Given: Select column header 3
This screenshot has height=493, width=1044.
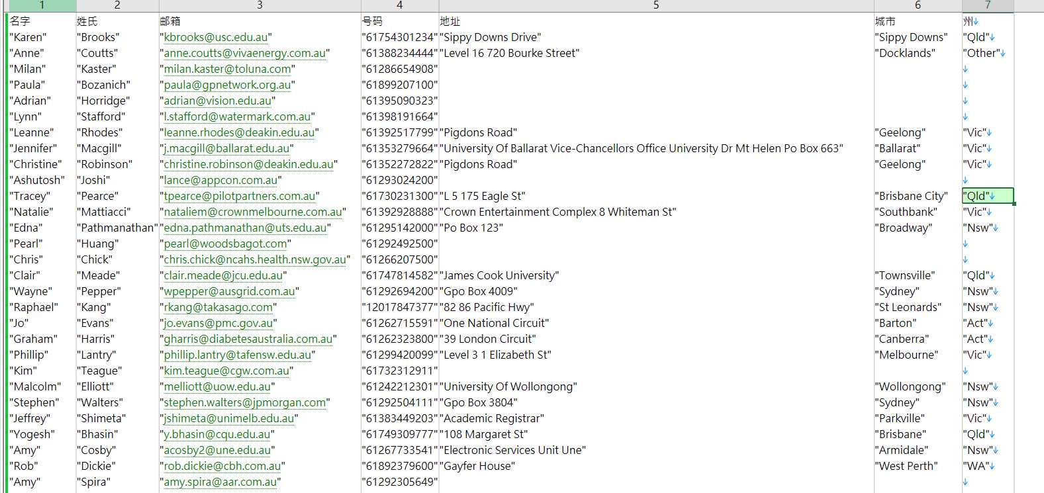Looking at the screenshot, I should pos(260,5).
